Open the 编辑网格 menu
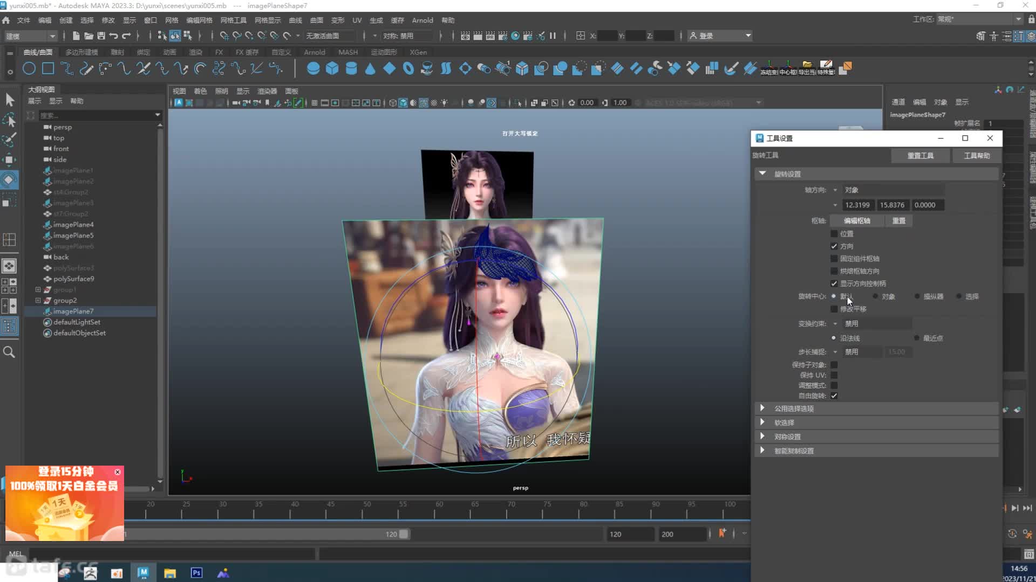This screenshot has width=1036, height=582. coord(199,20)
